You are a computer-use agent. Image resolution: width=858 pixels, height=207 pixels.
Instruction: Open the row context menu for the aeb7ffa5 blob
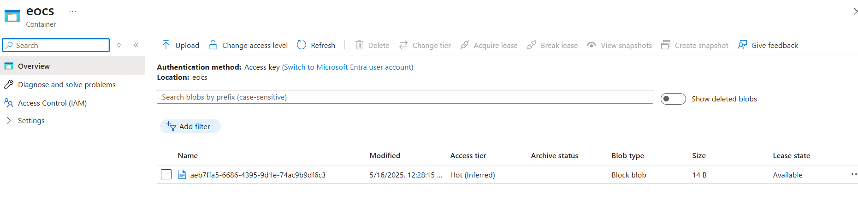point(854,174)
